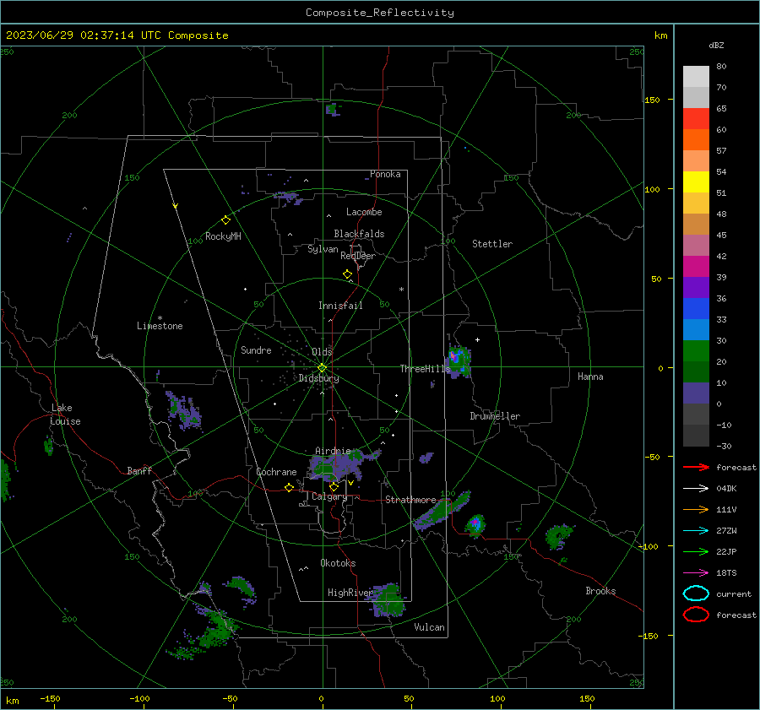Screen dimensions: 760x710
Task: Select the bright green 30 dBZ swatch
Action: point(696,350)
